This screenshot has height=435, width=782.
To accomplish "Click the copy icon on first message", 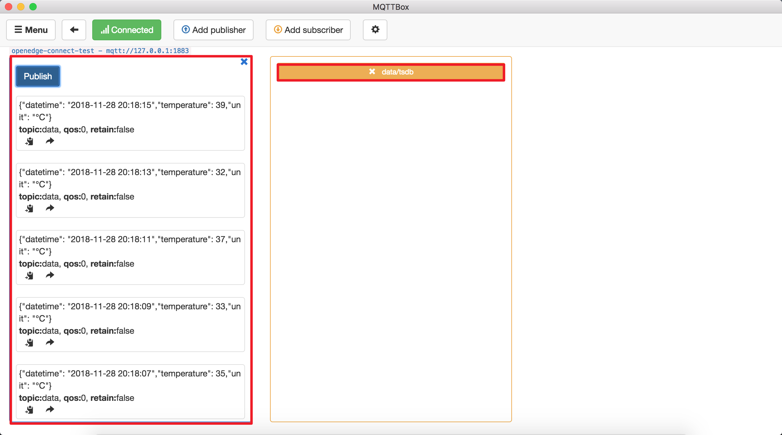I will click(29, 140).
